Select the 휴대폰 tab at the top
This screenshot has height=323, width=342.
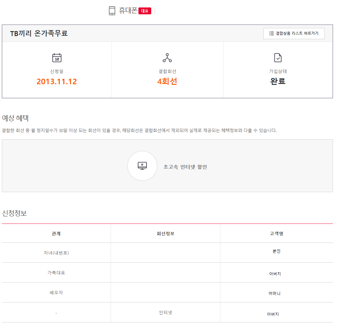coord(128,11)
